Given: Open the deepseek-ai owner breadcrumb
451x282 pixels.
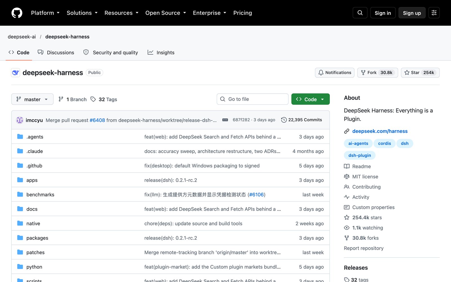Looking at the screenshot, I should (x=22, y=37).
